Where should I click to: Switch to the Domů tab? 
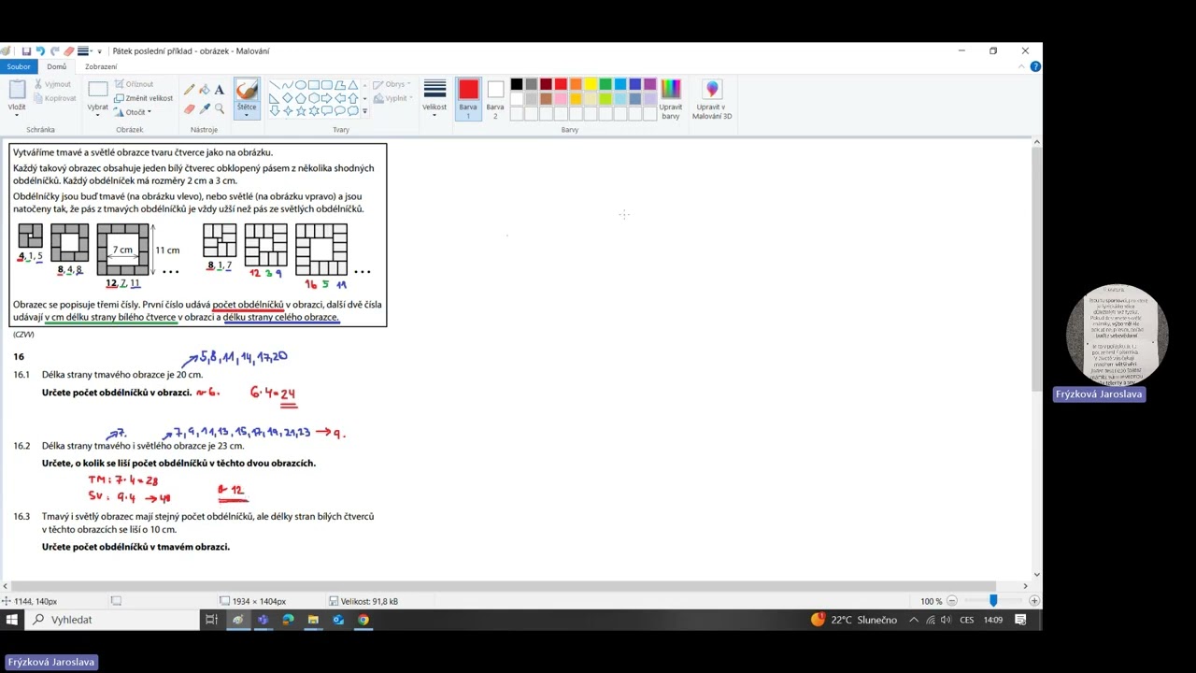(57, 66)
